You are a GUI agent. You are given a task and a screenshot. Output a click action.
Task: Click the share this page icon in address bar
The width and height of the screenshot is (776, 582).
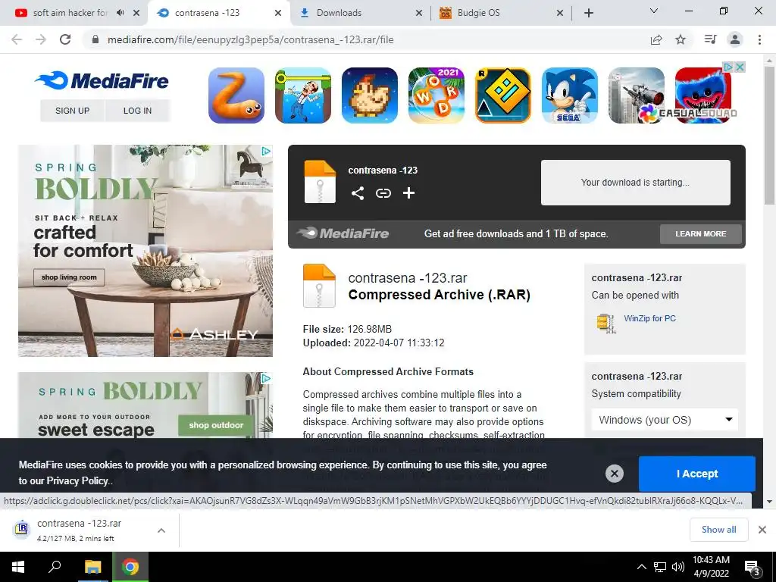(x=656, y=39)
